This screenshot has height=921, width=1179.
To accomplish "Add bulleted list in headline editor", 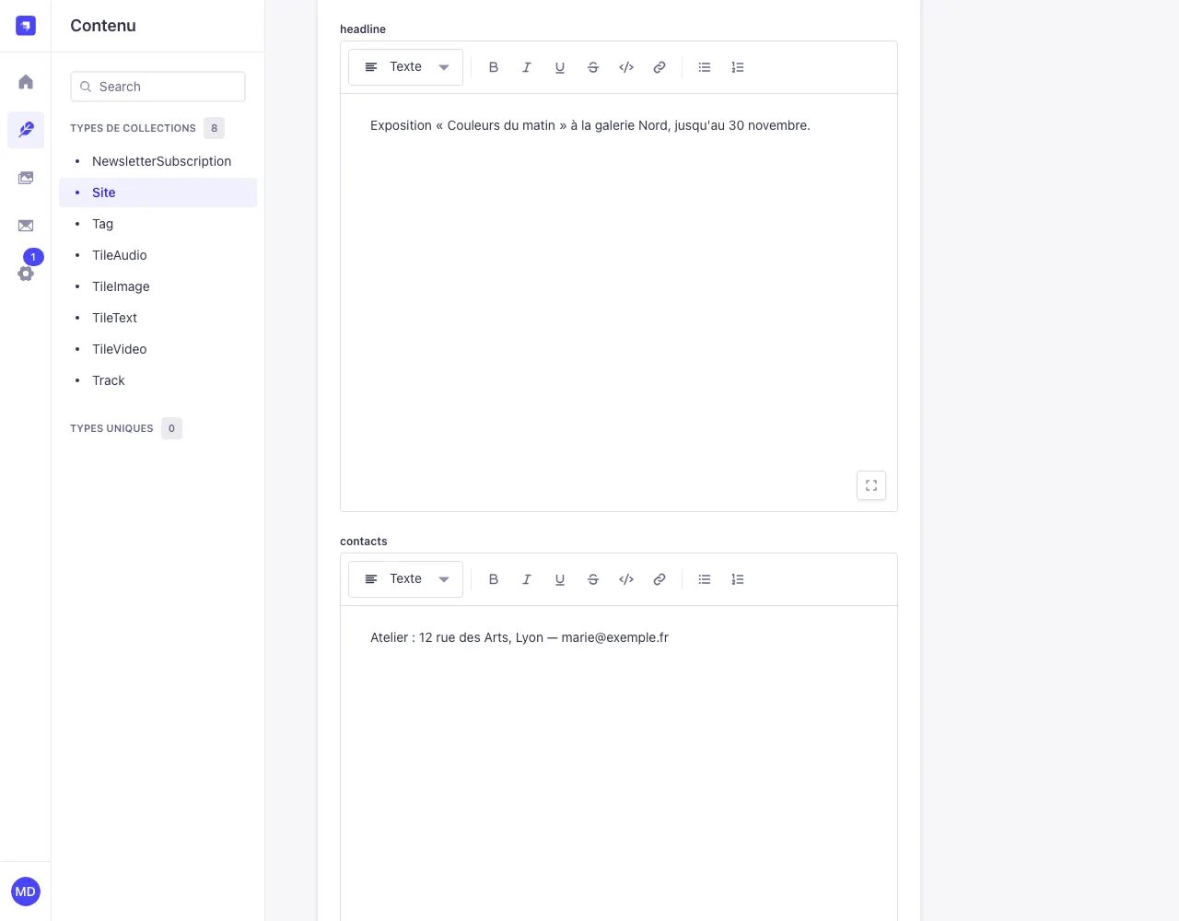I will coord(705,67).
